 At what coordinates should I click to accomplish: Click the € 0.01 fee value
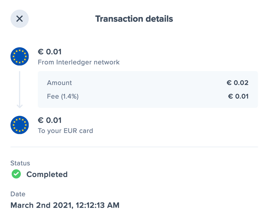click(238, 97)
